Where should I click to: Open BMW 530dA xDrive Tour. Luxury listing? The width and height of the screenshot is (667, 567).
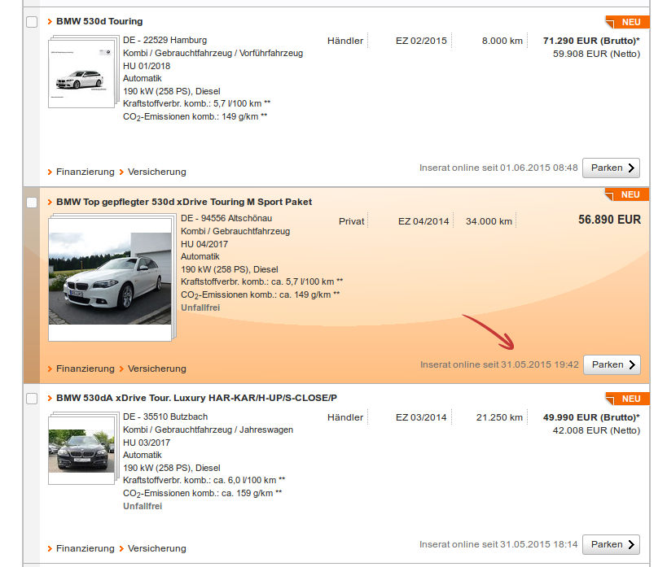[196, 398]
